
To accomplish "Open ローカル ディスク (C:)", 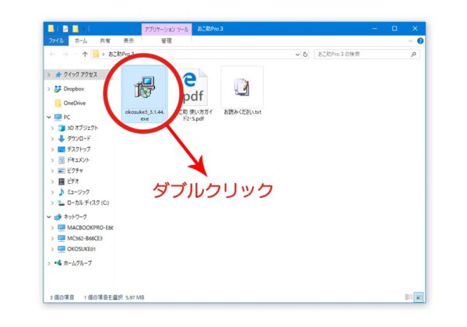I will 87,202.
